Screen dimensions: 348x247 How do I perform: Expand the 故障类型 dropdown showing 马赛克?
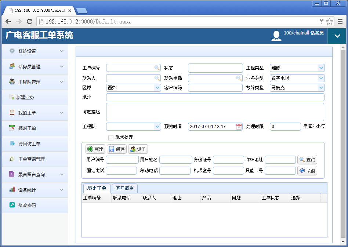[321, 88]
